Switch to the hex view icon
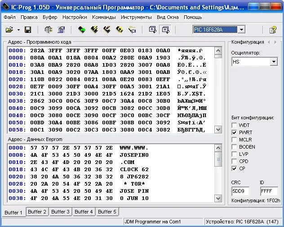Image resolution: width=284 pixels, height=227 pixels. 165,30
